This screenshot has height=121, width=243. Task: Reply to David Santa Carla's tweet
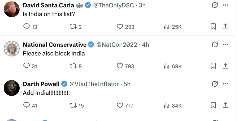pyautogui.click(x=27, y=27)
